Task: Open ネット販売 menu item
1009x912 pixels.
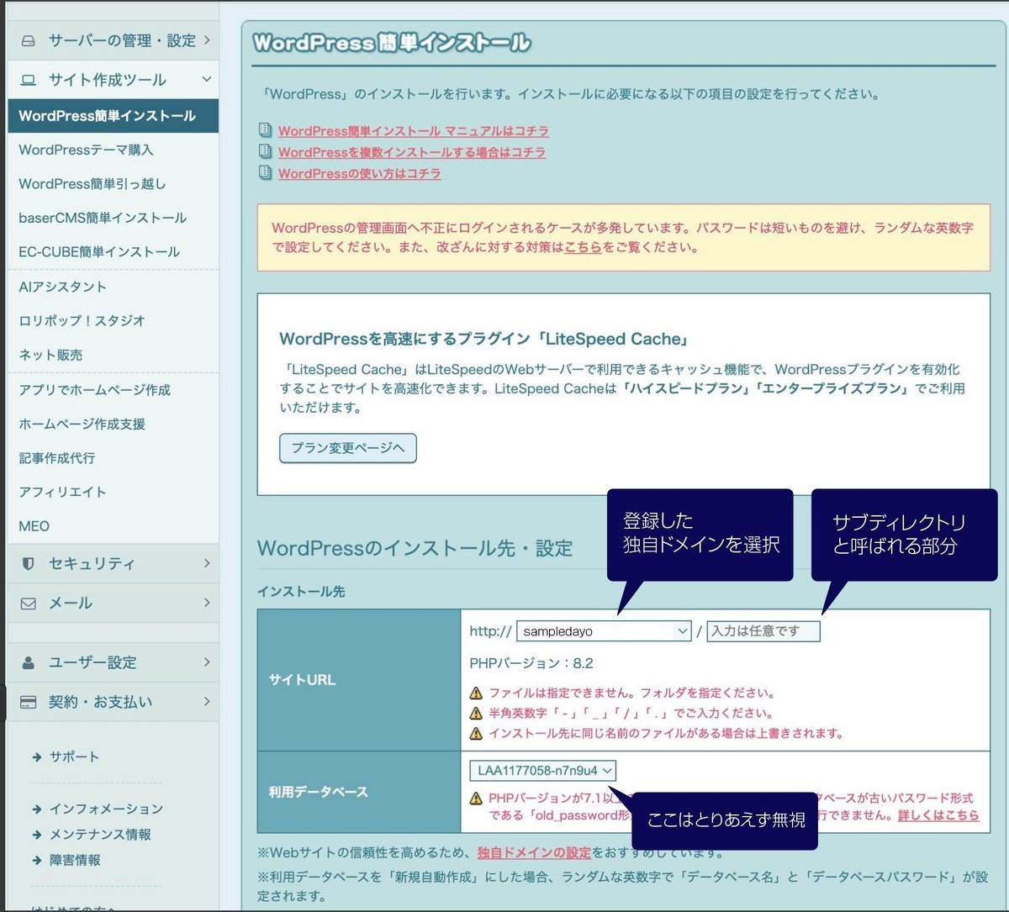Action: pyautogui.click(x=50, y=355)
